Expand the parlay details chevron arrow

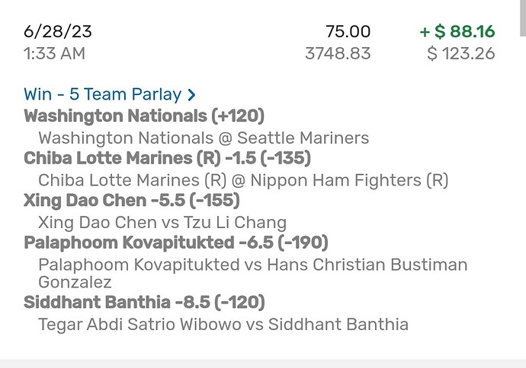pyautogui.click(x=191, y=95)
